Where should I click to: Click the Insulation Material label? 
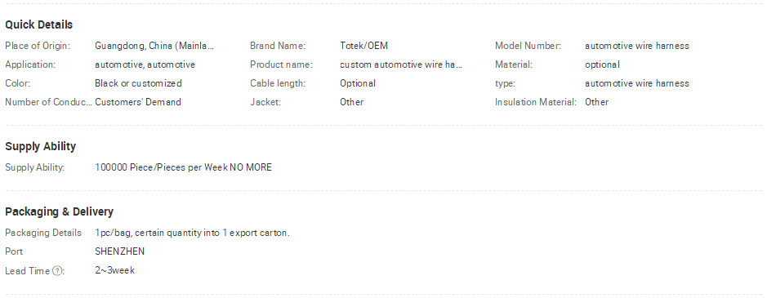click(x=536, y=102)
